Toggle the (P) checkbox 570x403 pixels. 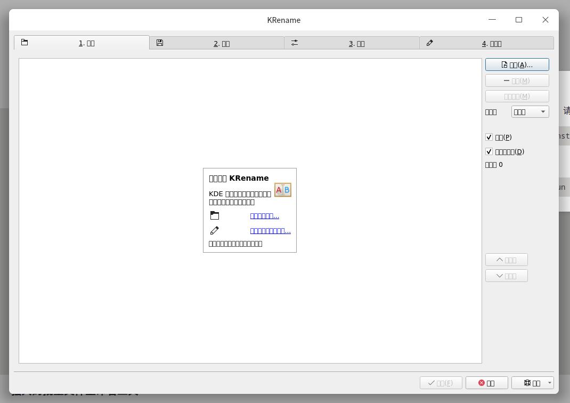coord(489,137)
